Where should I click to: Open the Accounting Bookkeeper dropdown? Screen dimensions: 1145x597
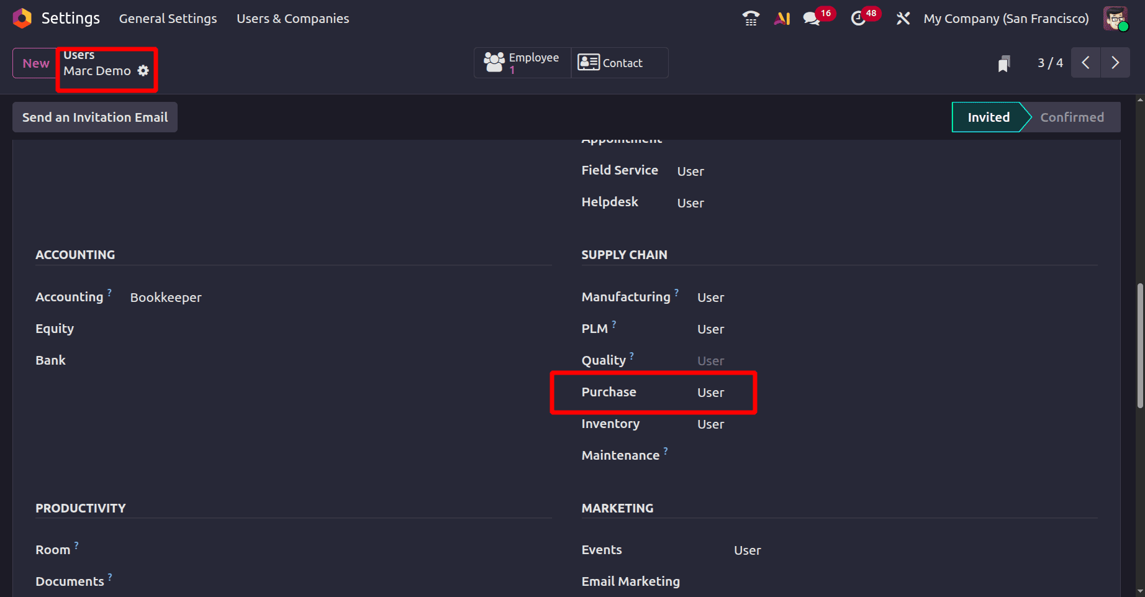pyautogui.click(x=166, y=298)
